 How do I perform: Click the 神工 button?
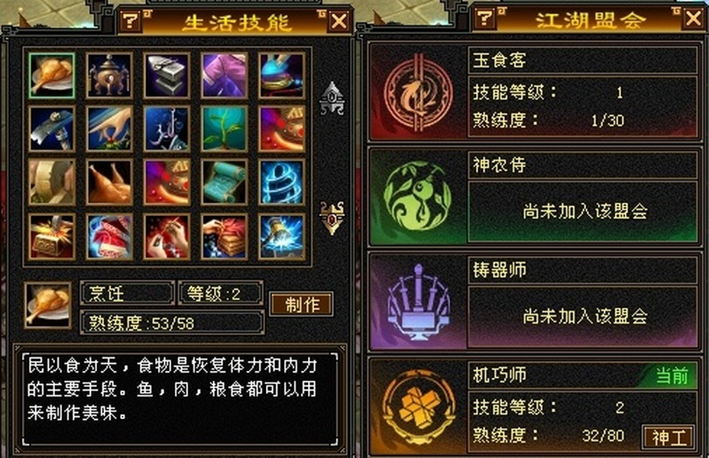pos(669,437)
